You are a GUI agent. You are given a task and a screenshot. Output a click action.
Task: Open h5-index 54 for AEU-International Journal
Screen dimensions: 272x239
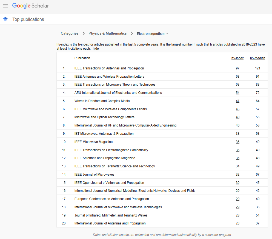pos(237,93)
